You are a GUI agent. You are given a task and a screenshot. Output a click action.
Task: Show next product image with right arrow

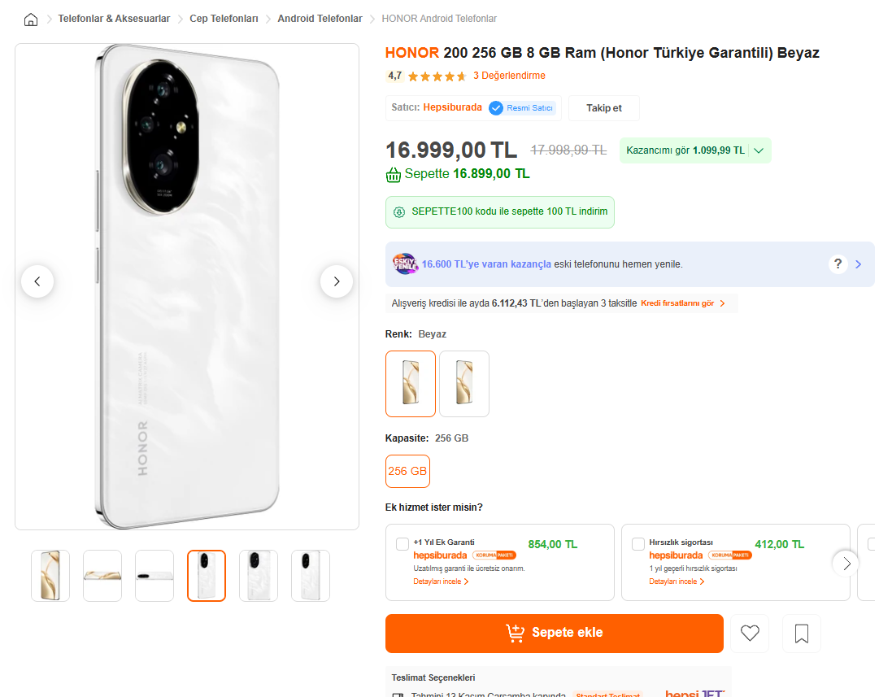coord(337,281)
